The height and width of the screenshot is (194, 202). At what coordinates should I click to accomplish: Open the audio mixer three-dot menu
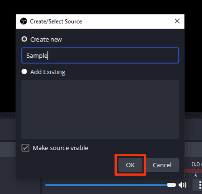(200, 185)
